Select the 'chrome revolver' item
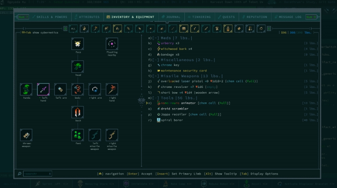This screenshot has height=188, width=337. (x=233, y=87)
